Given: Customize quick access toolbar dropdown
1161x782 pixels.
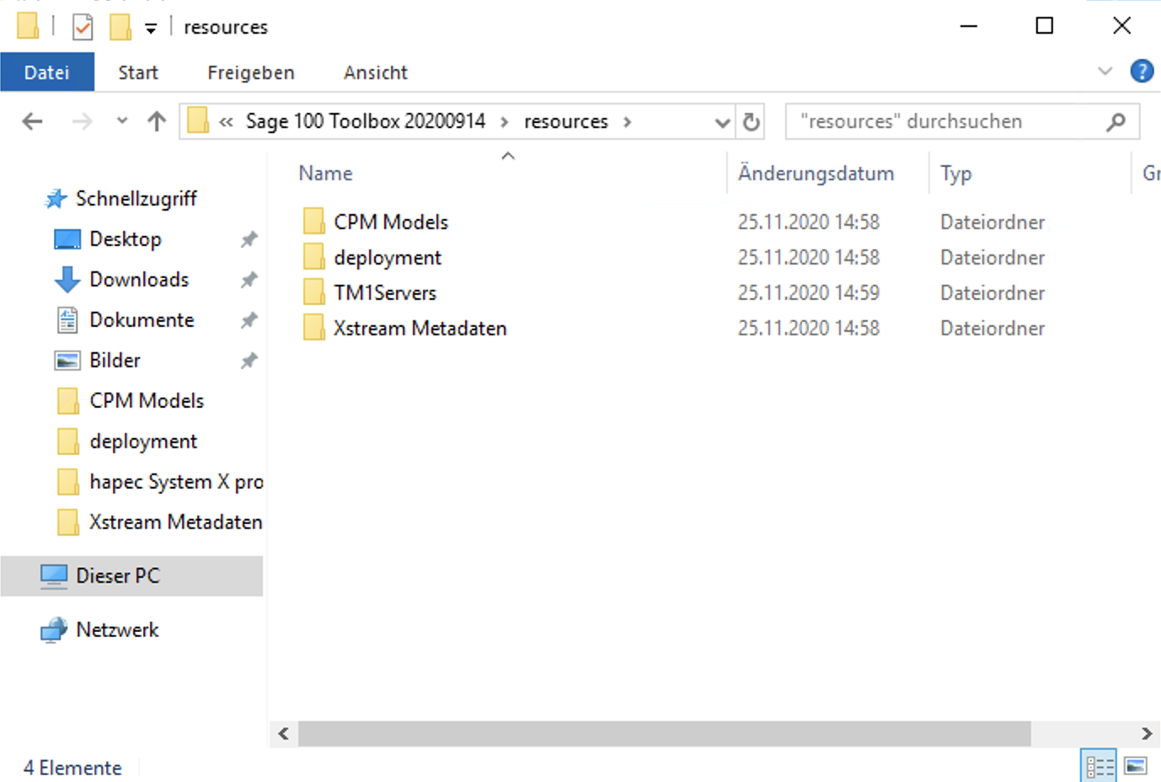Looking at the screenshot, I should (x=151, y=29).
